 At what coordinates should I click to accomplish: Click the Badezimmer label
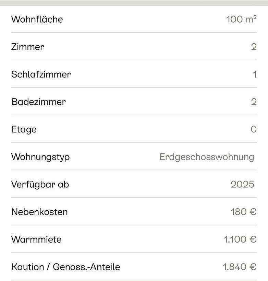pos(38,102)
